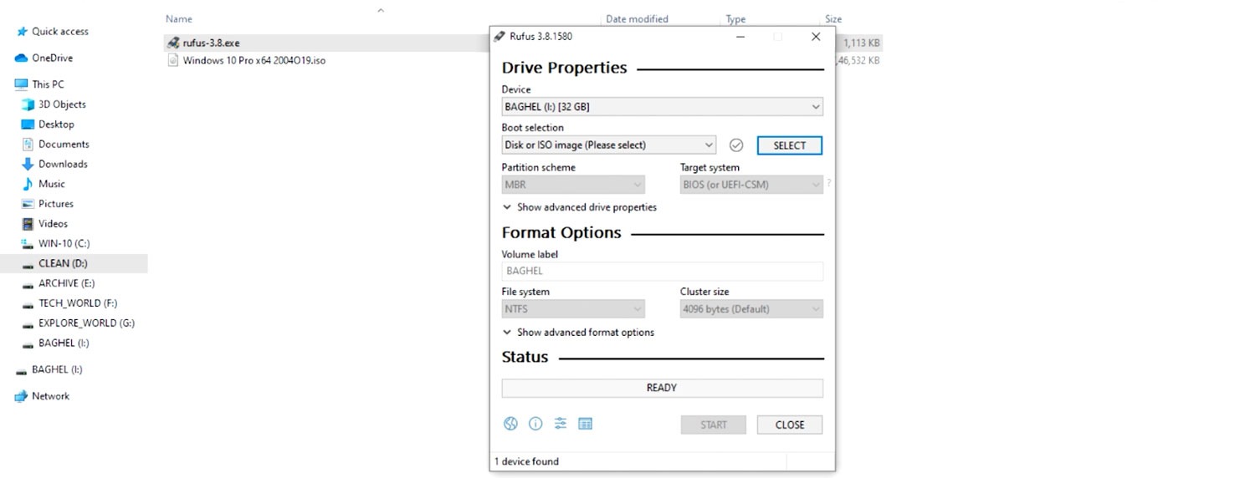Open the Device dropdown showing BAGHEL (I:)
Viewport: 1255px width, 478px height.
coord(662,107)
